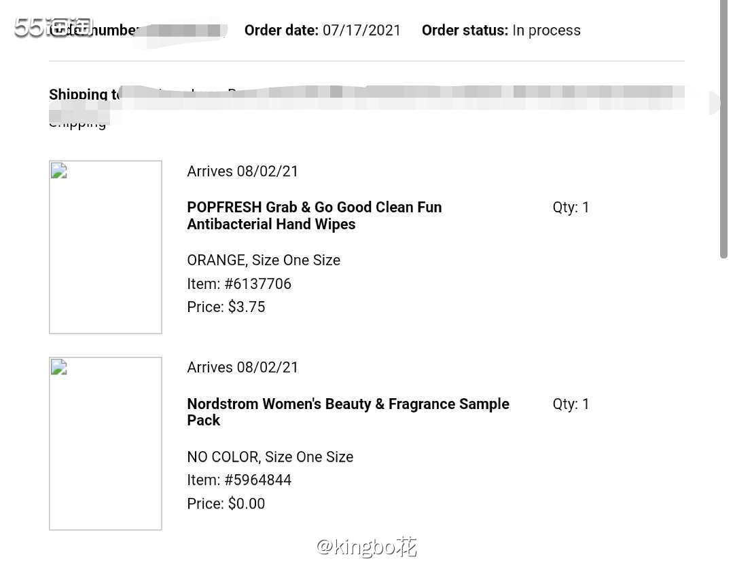Click the Price $0.00 text
733x580 pixels.
(x=226, y=504)
